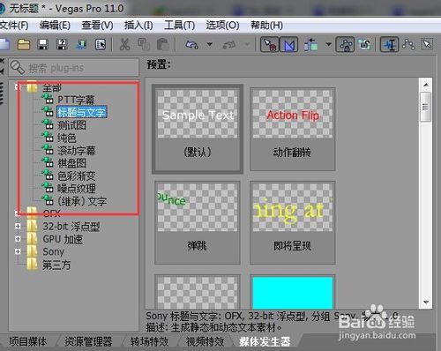This screenshot has height=351, width=441.
Task: Choose the 即将呈现 preset thumbnail
Action: [x=293, y=222]
